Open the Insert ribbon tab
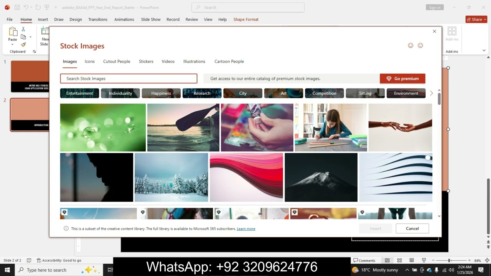Screen dimensions: 491x276 pyautogui.click(x=43, y=19)
